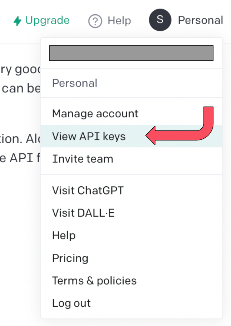Choose 'Invite team' menu entry

pos(83,159)
